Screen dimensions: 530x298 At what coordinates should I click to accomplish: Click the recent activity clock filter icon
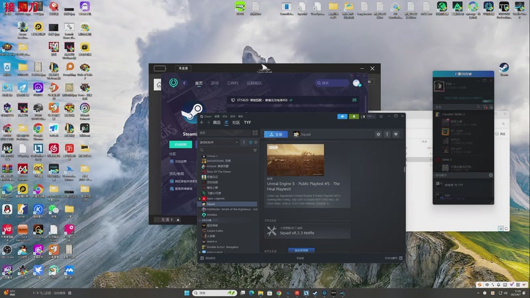coord(250,142)
